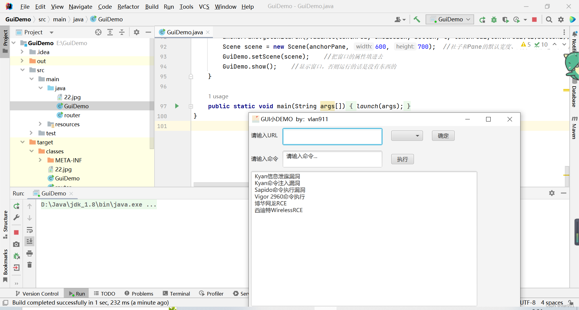The height and width of the screenshot is (310, 579).
Task: Expand the .idea folder
Action: 23,52
